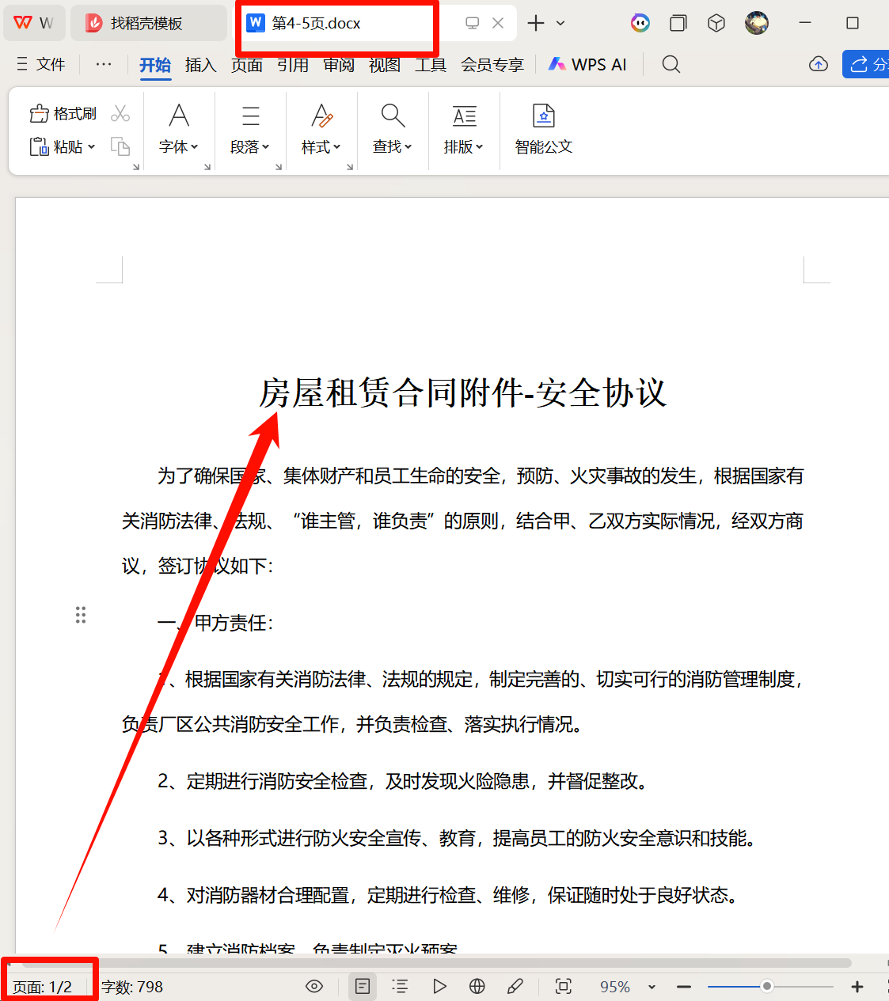Open font group dialog launcher
889x1001 pixels.
pyautogui.click(x=207, y=167)
